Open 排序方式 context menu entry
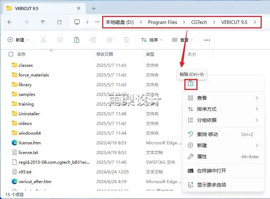270x199 pixels. [223, 109]
